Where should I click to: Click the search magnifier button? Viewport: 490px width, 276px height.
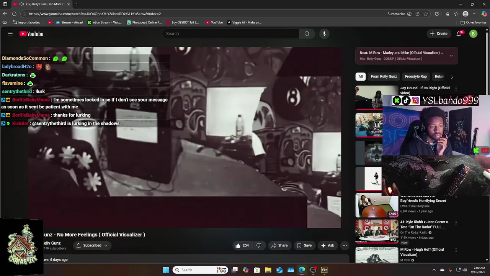(x=307, y=34)
